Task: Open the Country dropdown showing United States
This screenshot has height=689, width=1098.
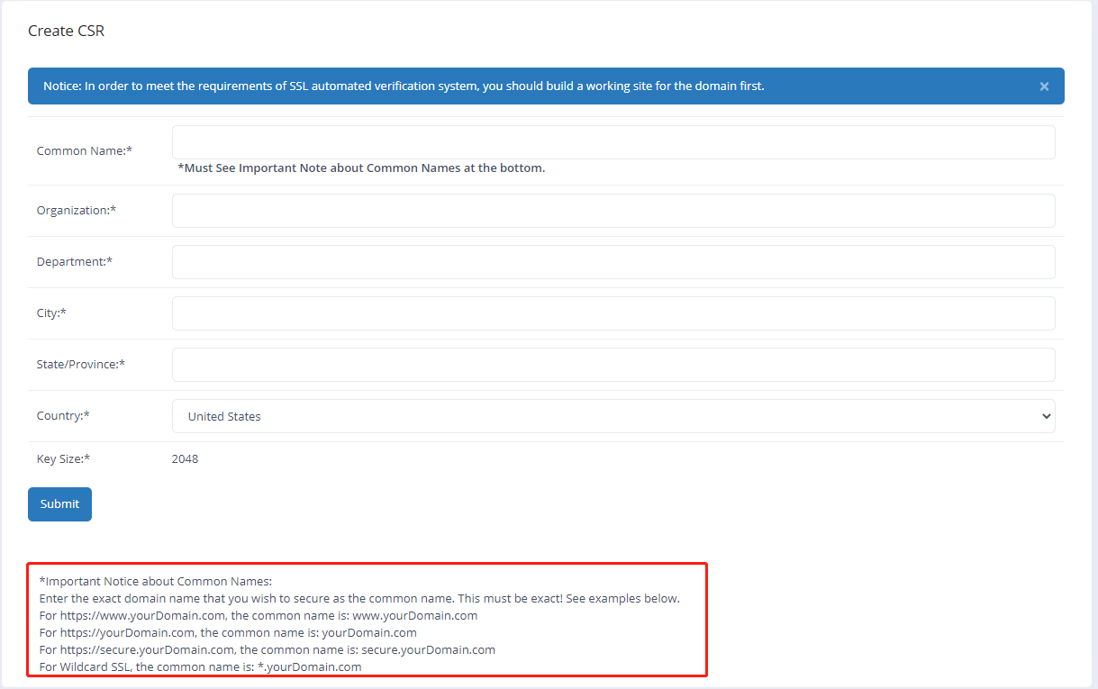Action: [613, 416]
